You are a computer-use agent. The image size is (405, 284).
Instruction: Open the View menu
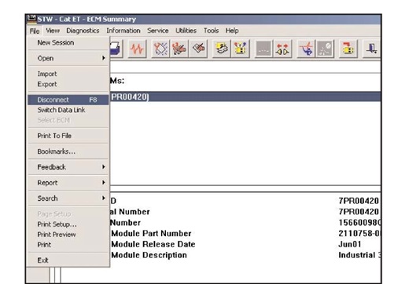click(x=53, y=31)
